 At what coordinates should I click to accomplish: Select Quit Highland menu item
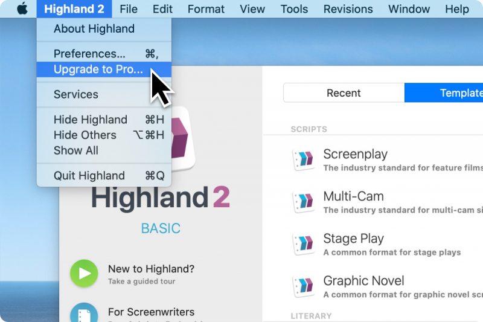click(x=89, y=176)
